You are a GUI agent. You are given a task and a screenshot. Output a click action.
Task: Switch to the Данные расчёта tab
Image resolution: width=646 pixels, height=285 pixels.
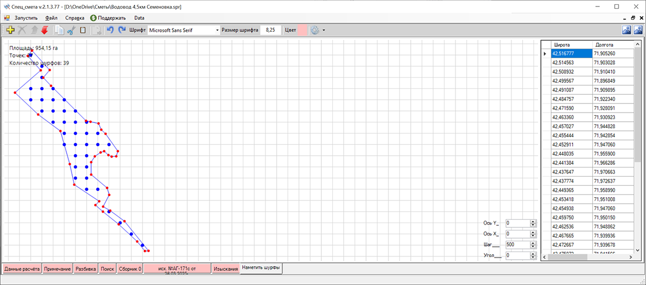22,268
